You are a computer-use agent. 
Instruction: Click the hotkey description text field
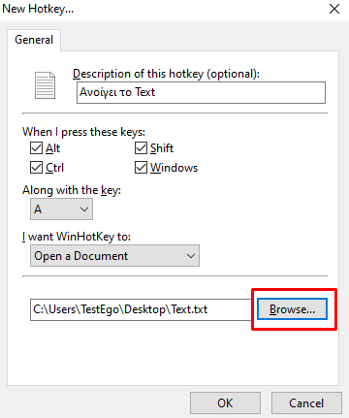201,92
